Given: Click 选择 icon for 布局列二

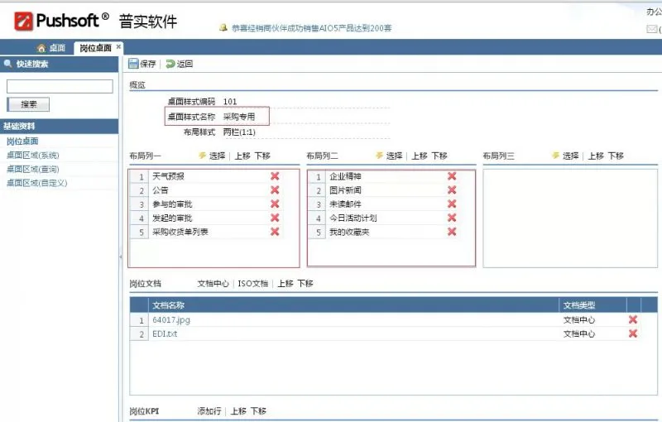Looking at the screenshot, I should [x=380, y=156].
